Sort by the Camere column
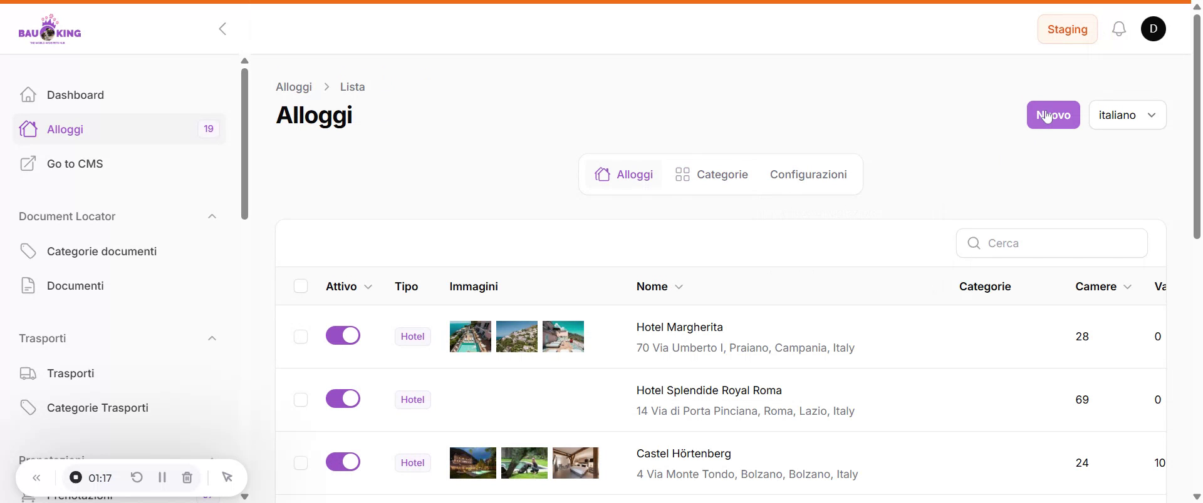This screenshot has width=1203, height=503. [1103, 287]
